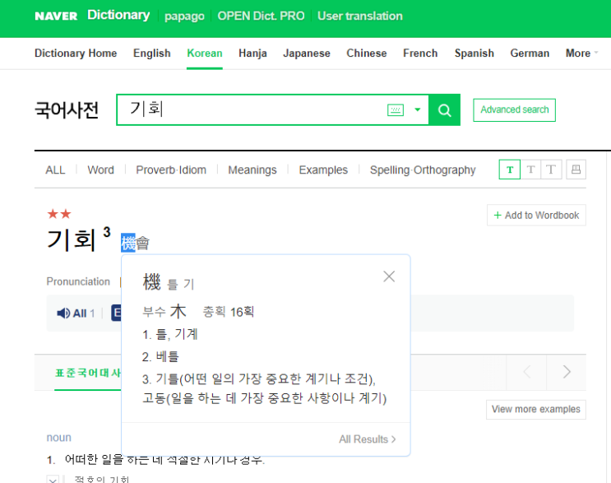Click Add to Wordbook button
611x483 pixels.
[x=536, y=216]
